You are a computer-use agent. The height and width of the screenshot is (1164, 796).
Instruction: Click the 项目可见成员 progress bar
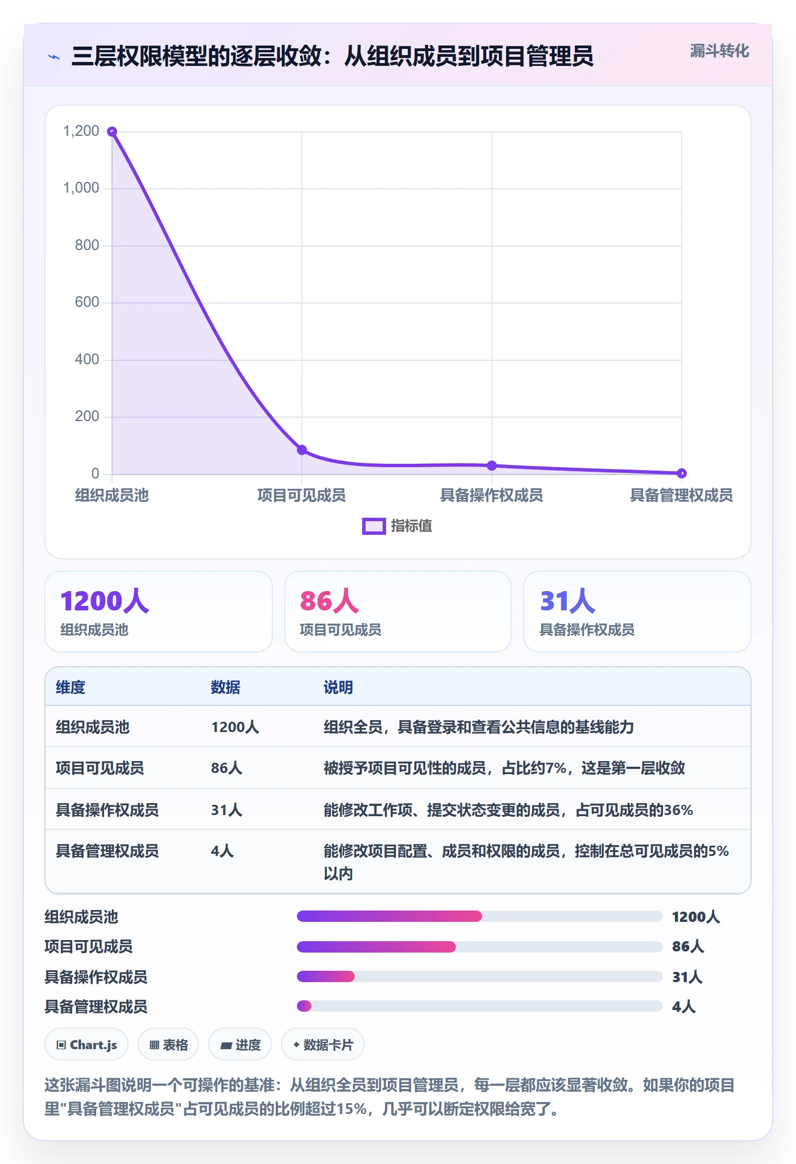click(479, 946)
